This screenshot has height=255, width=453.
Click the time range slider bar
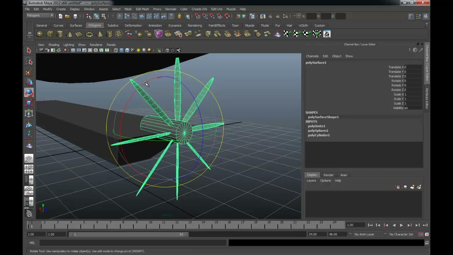[129, 234]
